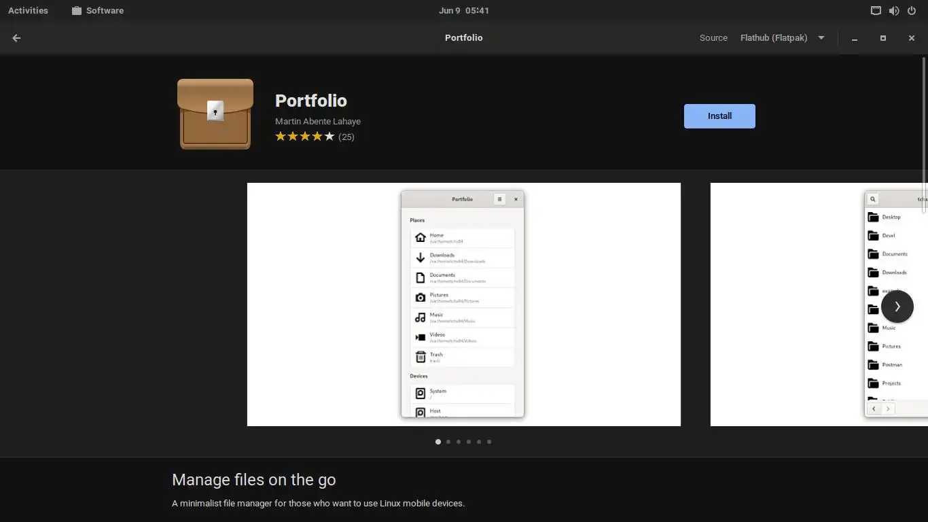Install the Portfolio app

tap(719, 116)
